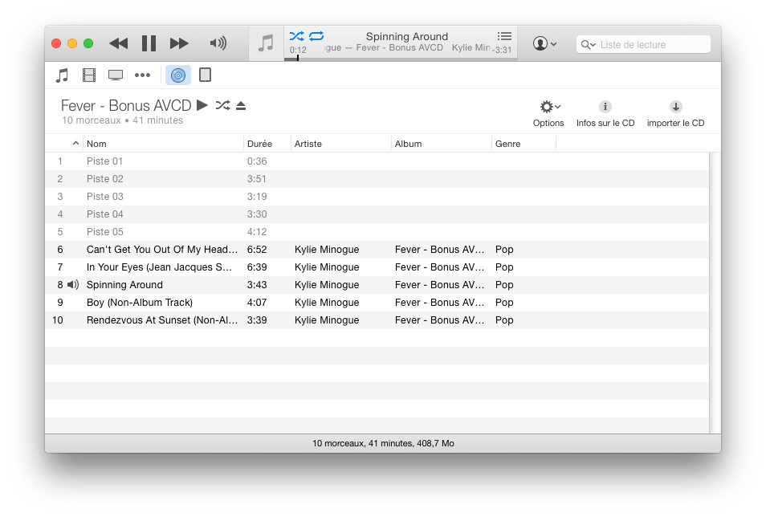Select the Piste 03 row
The image size is (766, 517).
point(377,197)
